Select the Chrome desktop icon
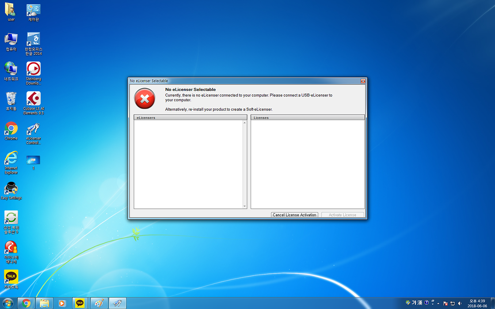The image size is (495, 309). tap(11, 128)
